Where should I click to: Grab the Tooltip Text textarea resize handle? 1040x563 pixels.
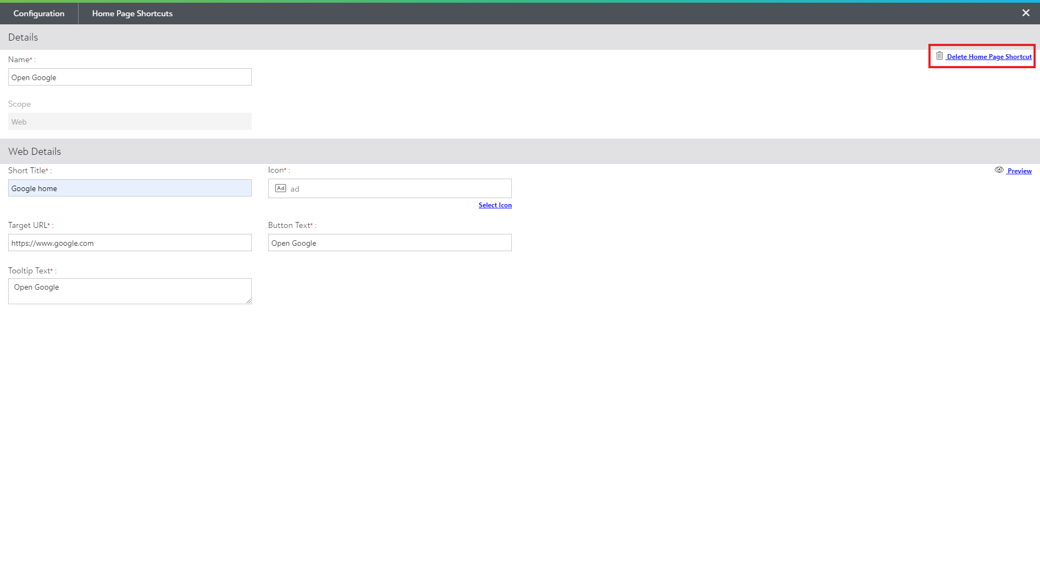249,301
